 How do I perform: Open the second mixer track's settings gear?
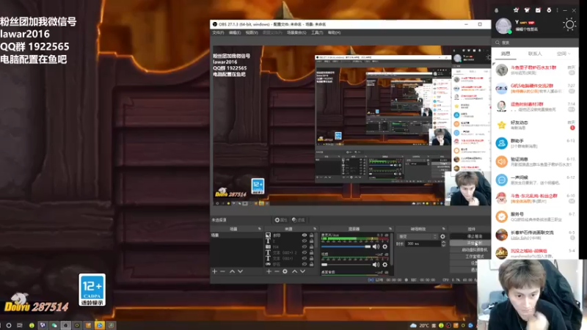click(x=384, y=265)
